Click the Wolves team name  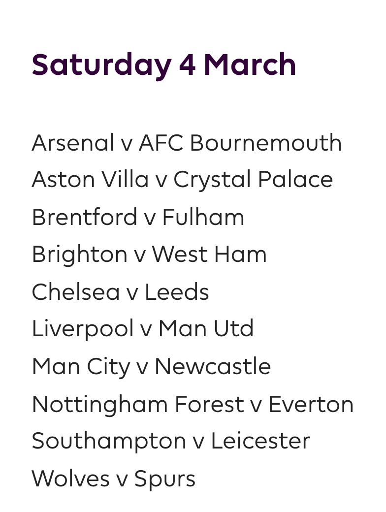(x=70, y=479)
